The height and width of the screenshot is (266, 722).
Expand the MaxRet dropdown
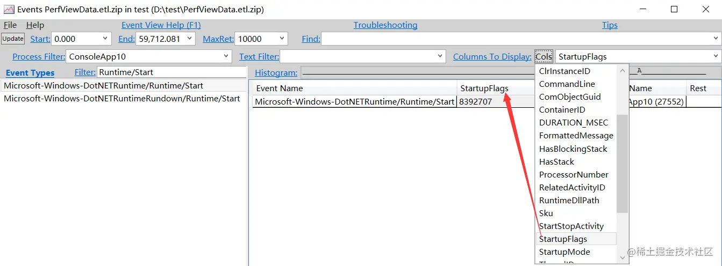[282, 39]
